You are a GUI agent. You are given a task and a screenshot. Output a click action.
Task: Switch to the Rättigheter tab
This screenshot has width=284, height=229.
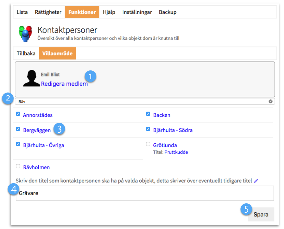click(x=48, y=12)
